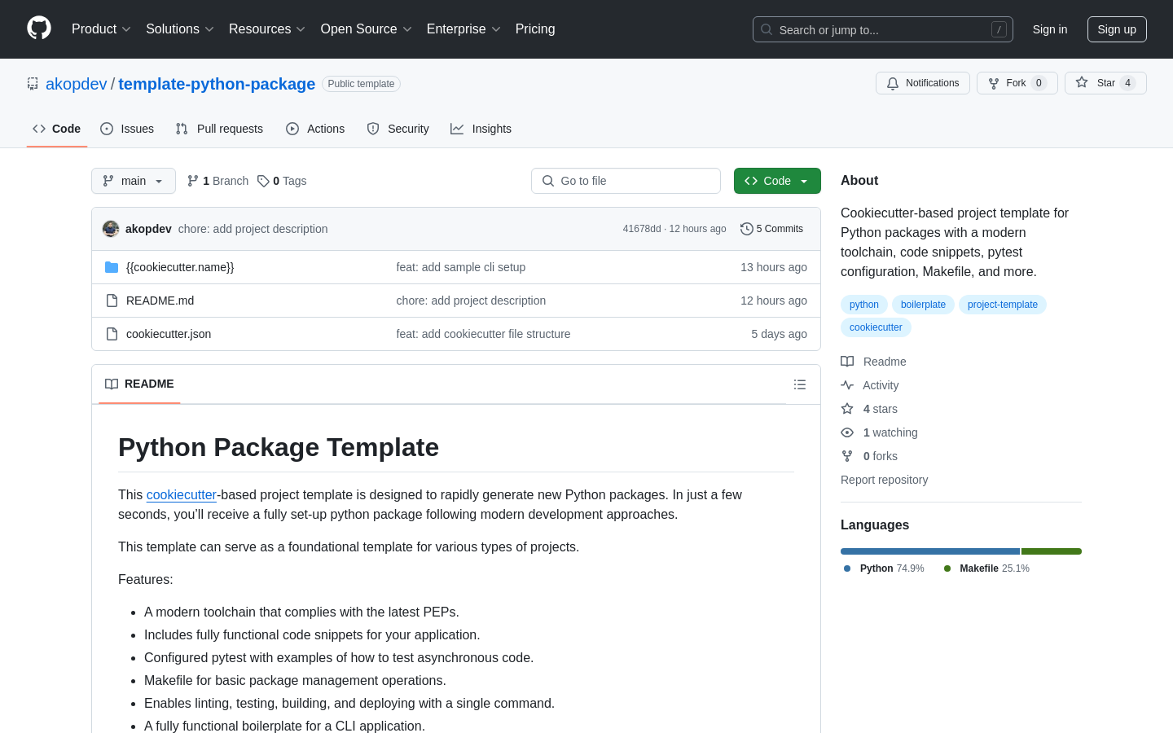This screenshot has height=733, width=1173.
Task: Click the Report repository link
Action: [884, 480]
